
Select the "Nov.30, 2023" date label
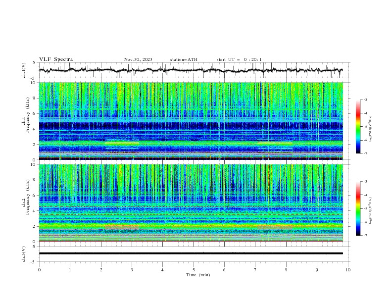pyautogui.click(x=138, y=59)
